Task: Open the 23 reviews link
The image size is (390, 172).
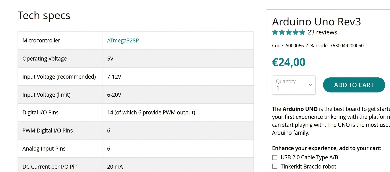Action: [x=322, y=32]
